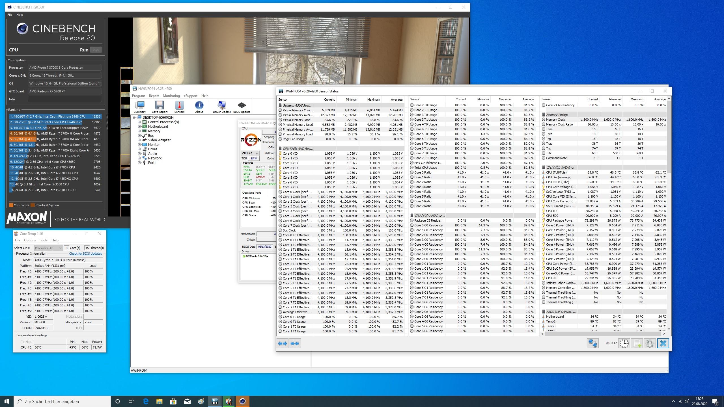Click the Cortana circle on the taskbar
Image resolution: width=724 pixels, height=407 pixels.
(118, 401)
